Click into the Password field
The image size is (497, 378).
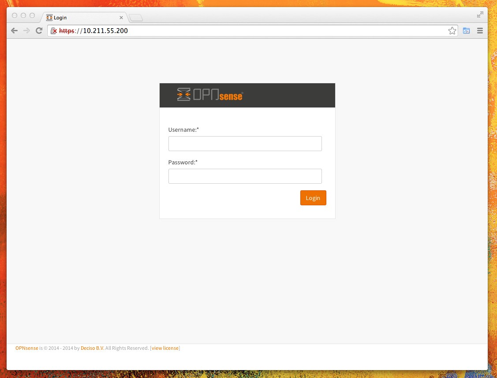(245, 176)
